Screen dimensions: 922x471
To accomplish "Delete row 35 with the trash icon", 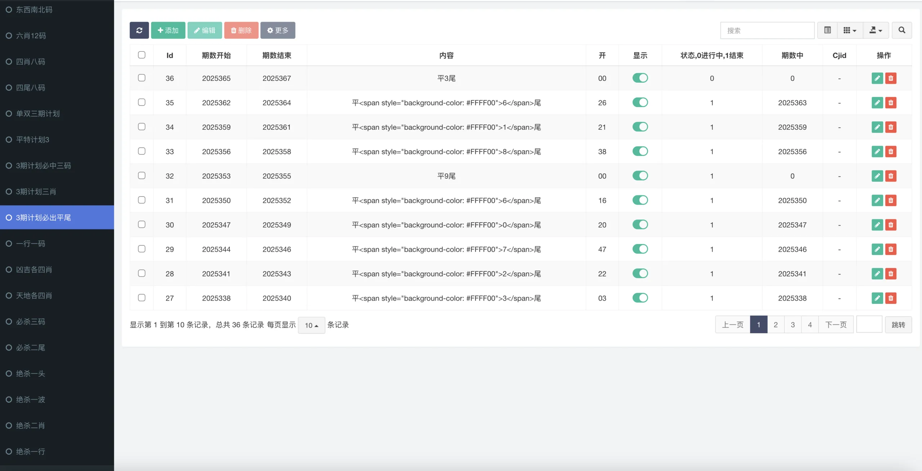I will tap(891, 102).
